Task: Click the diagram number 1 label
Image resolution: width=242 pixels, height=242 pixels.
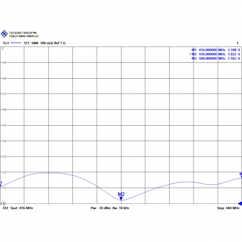Action: (237, 43)
